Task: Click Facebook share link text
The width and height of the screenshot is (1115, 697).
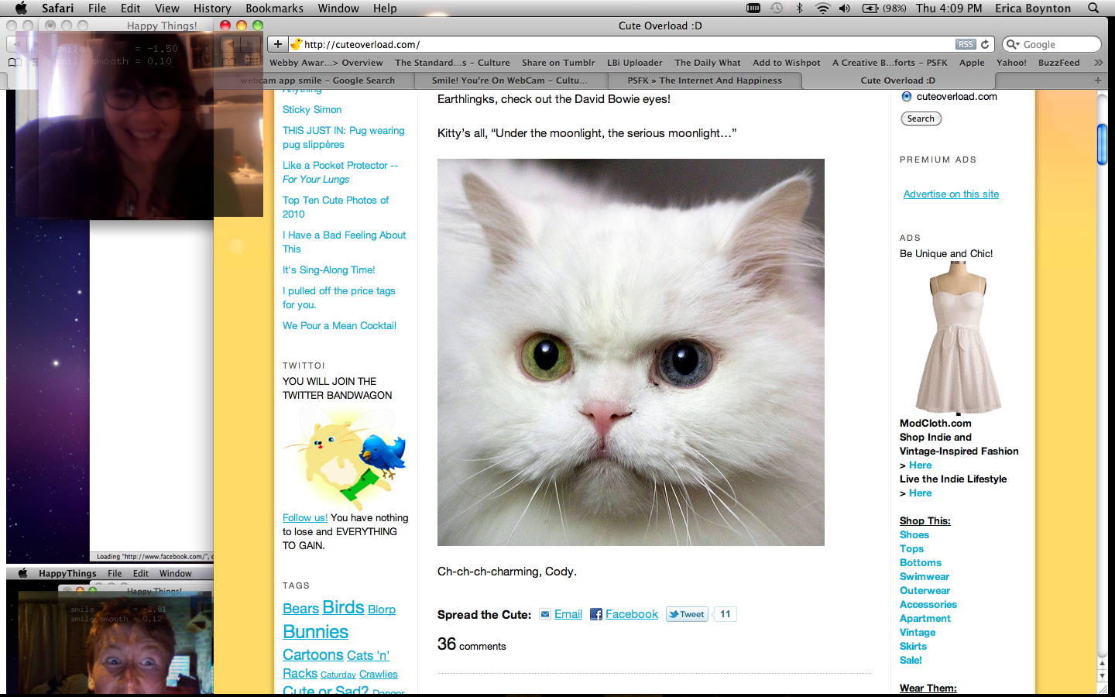Action: pos(632,614)
